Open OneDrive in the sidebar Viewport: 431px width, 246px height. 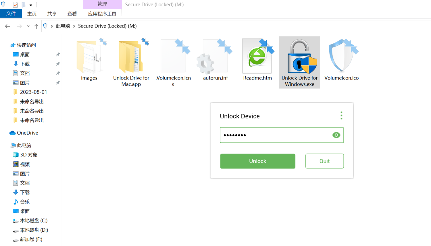(x=27, y=133)
